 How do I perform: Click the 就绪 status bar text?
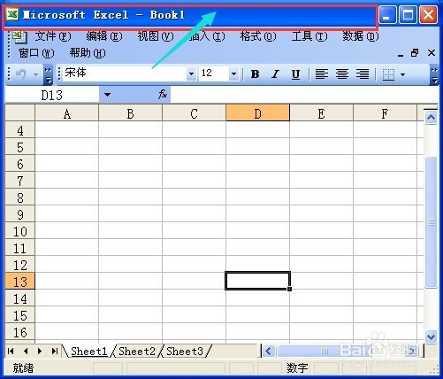pos(23,368)
